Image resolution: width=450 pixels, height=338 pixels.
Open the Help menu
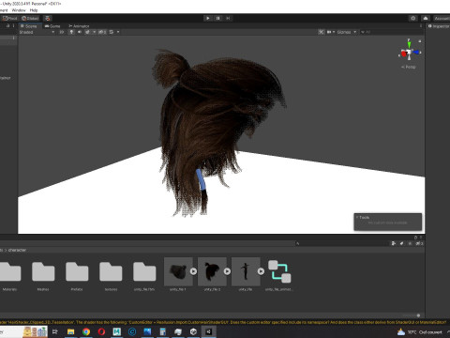34,10
